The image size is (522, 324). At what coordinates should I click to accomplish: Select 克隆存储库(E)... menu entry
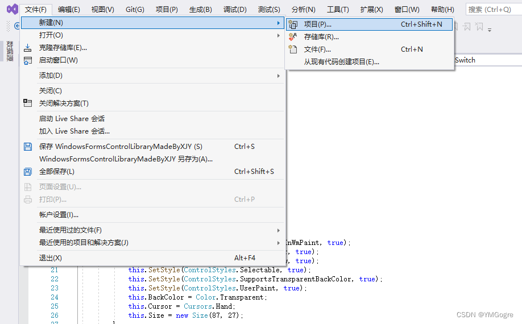(152, 48)
